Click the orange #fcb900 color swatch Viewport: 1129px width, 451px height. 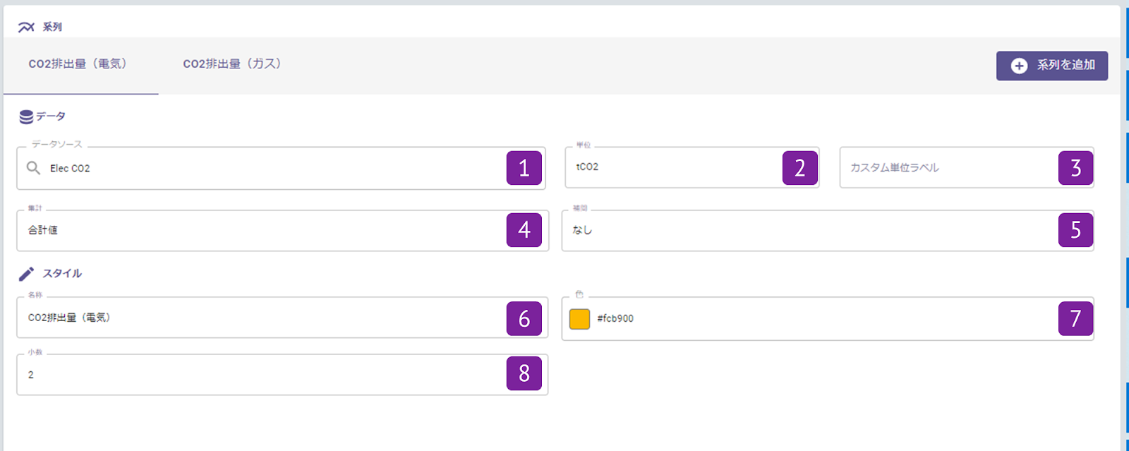[579, 319]
